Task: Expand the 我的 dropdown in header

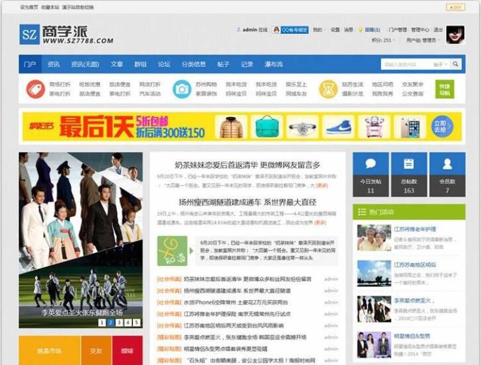Action: point(318,30)
